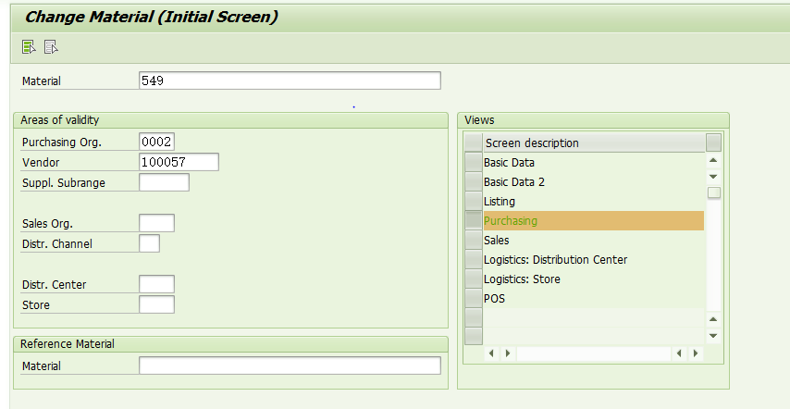
Task: Select the Basic Data view row
Action: tap(594, 162)
